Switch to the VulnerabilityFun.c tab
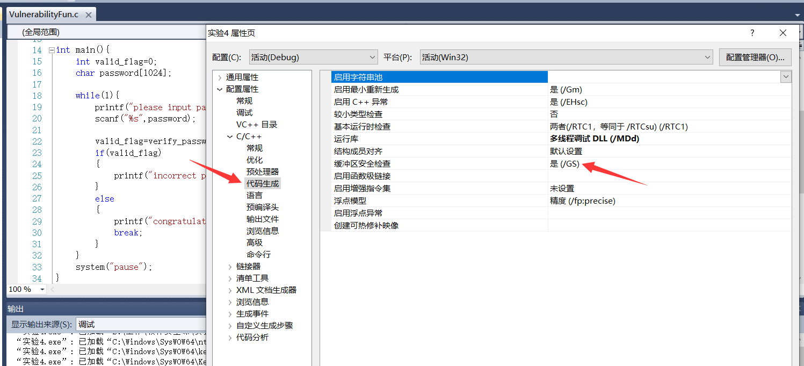The image size is (804, 366). (x=44, y=15)
